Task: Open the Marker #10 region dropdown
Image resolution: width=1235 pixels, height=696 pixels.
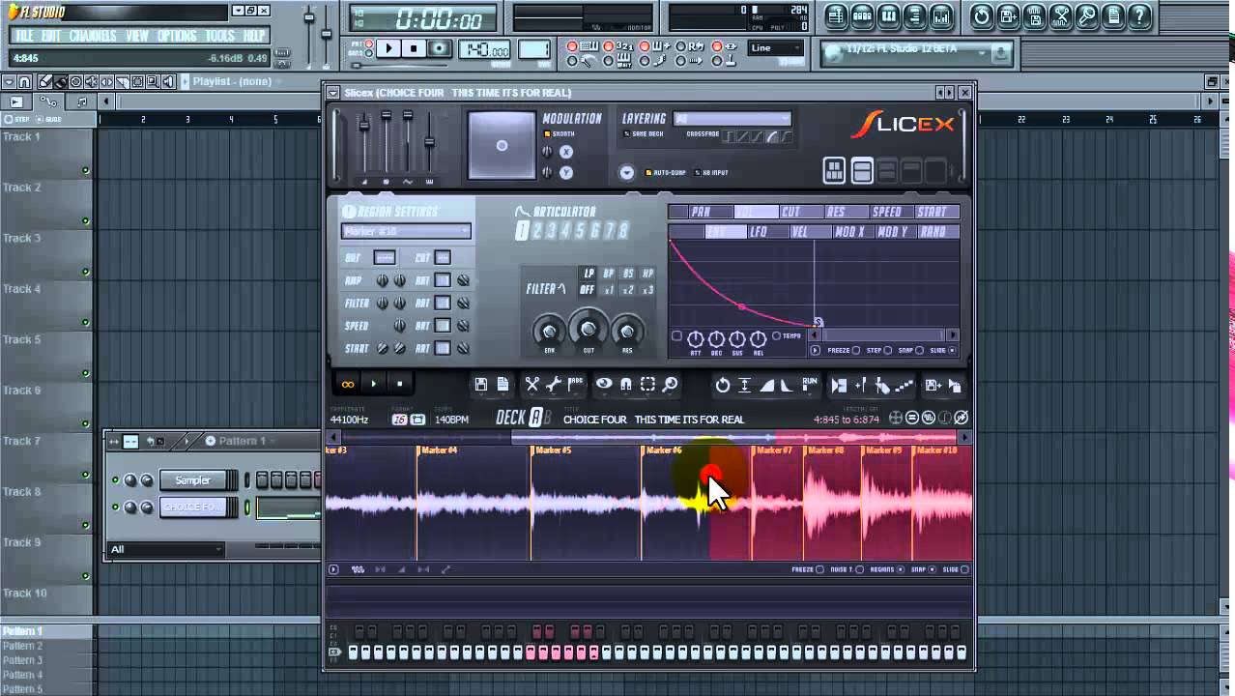Action: [406, 232]
